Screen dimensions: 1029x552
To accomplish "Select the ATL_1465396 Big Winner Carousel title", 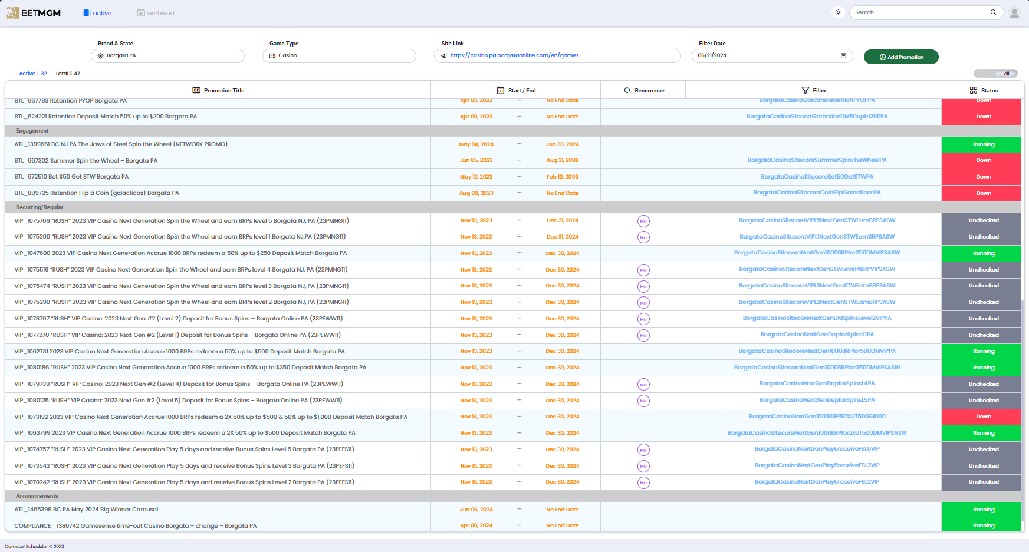I will pyautogui.click(x=86, y=510).
